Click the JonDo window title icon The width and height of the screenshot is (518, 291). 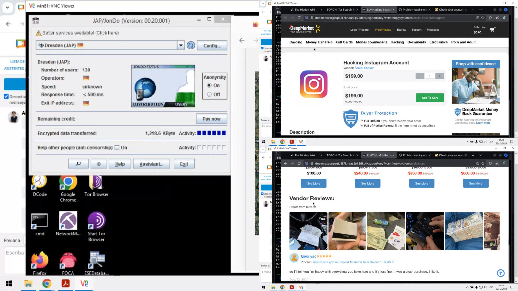click(36, 21)
